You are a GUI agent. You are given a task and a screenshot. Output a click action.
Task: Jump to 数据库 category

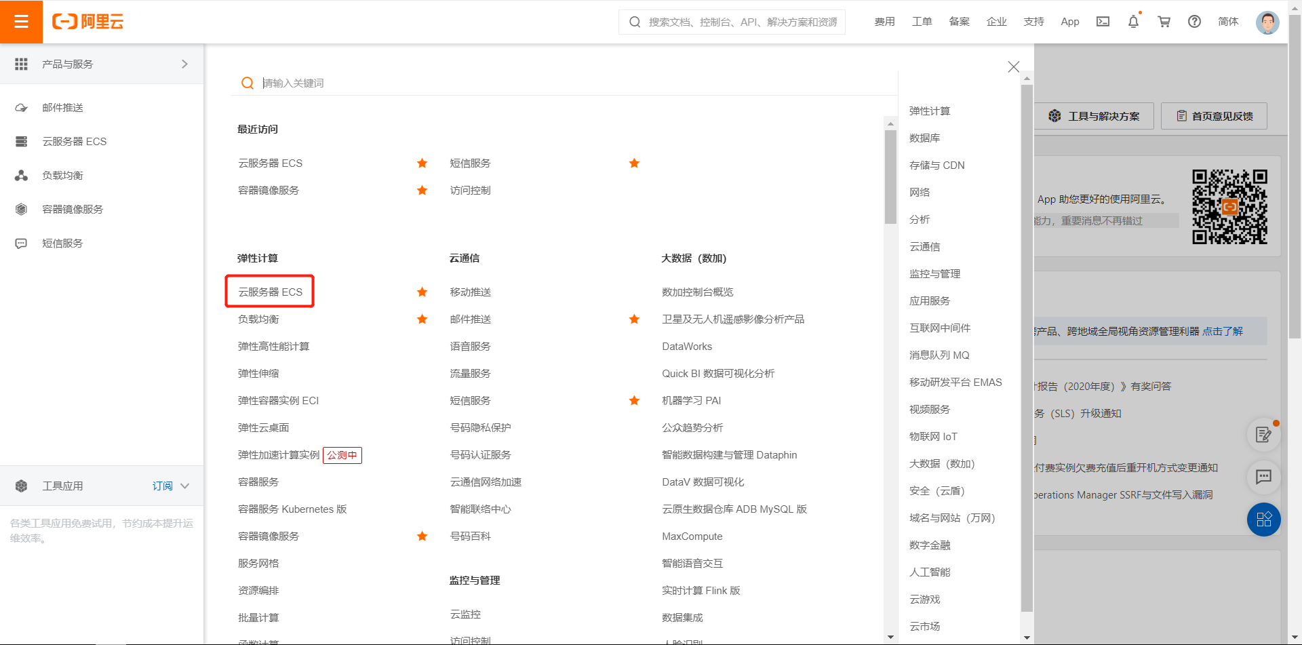click(925, 138)
